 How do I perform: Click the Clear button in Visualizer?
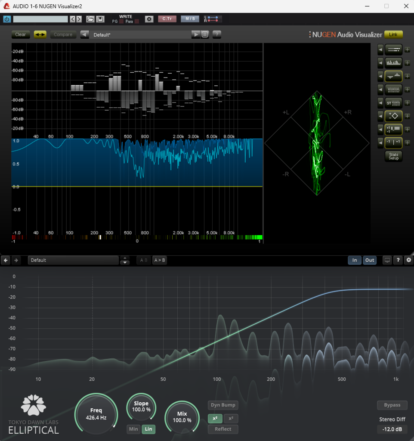point(21,34)
